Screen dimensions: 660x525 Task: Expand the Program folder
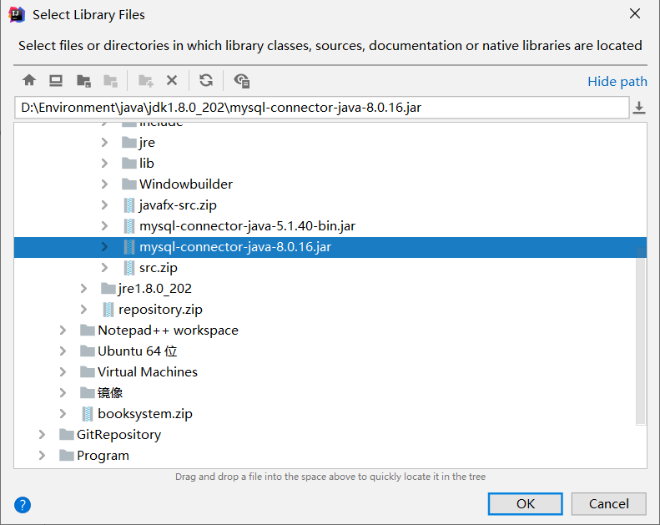[42, 456]
